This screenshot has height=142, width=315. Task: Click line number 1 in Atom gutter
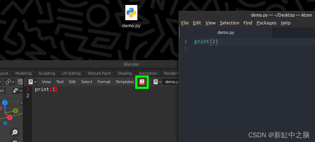point(186,41)
